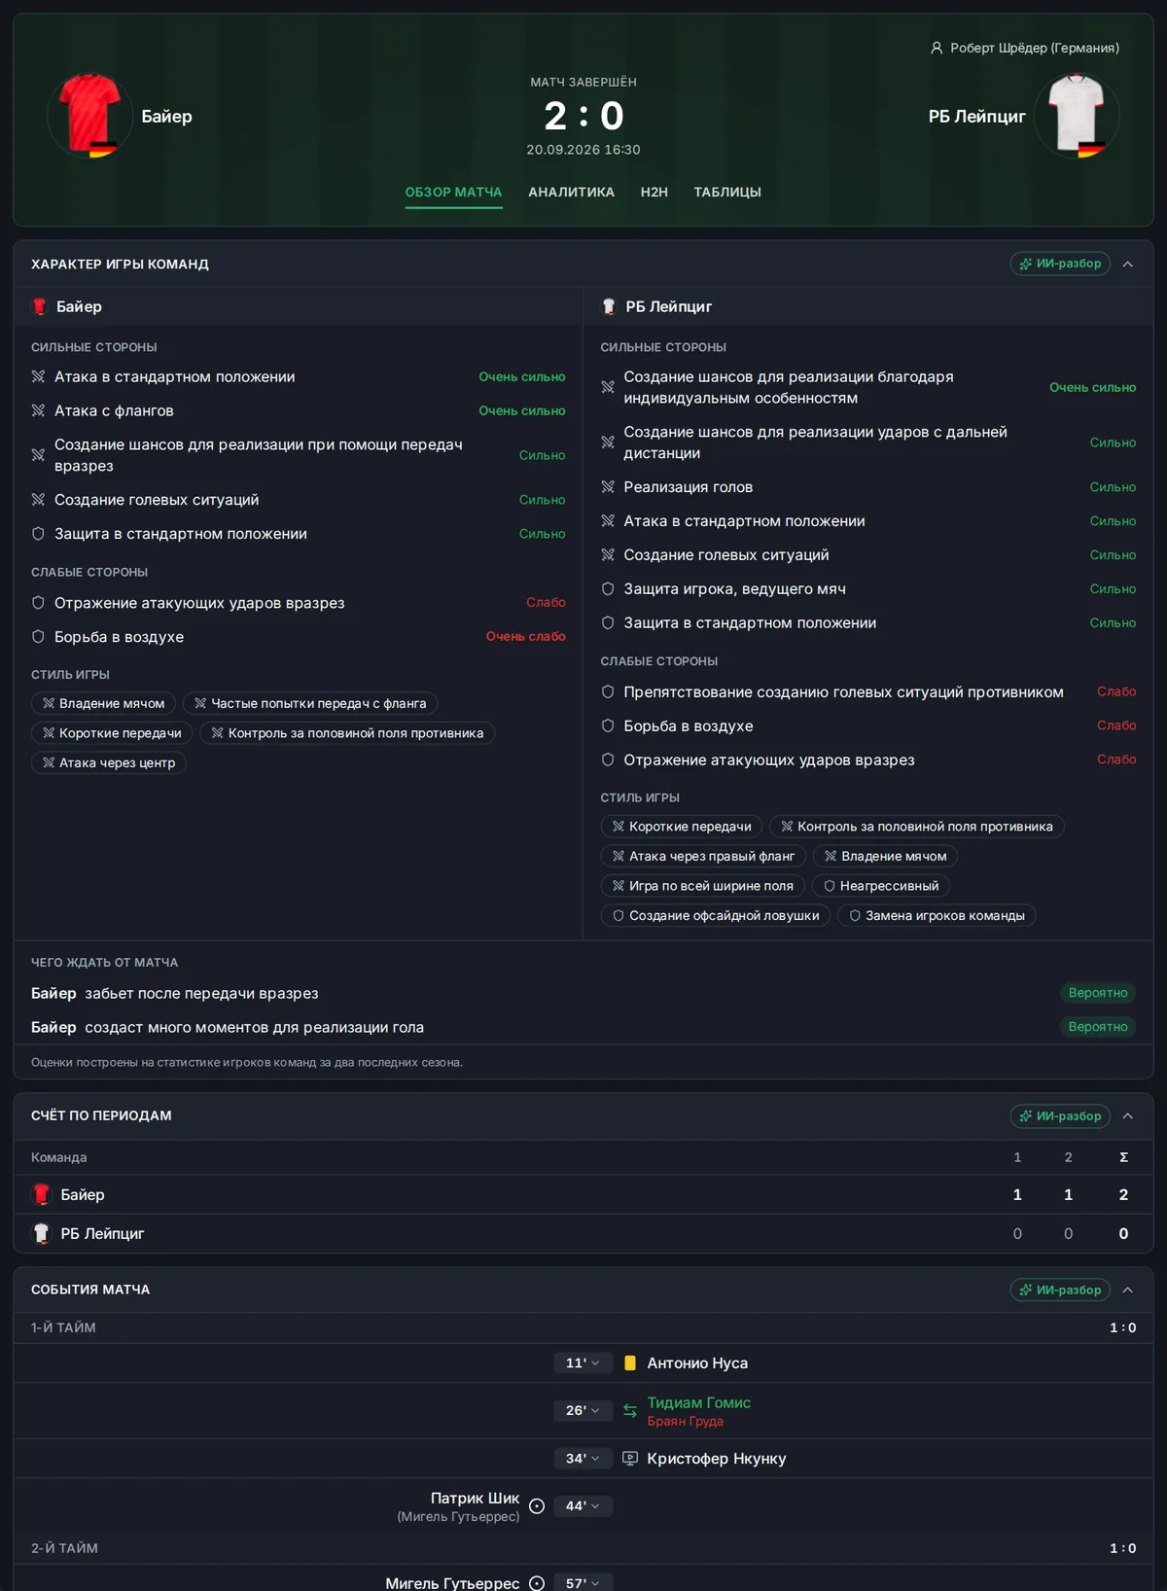Switch to the Аналитика tab

point(571,193)
